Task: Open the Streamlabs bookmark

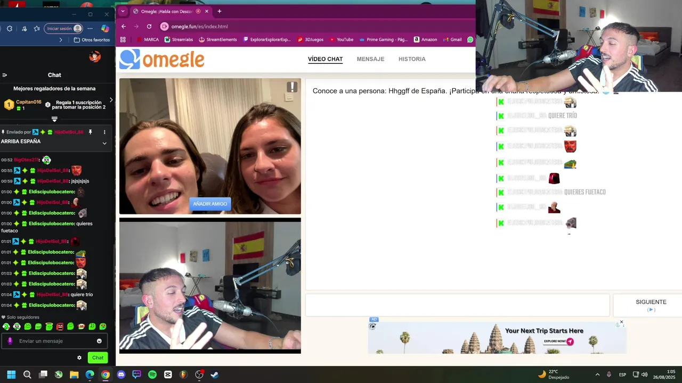Action: 178,39
